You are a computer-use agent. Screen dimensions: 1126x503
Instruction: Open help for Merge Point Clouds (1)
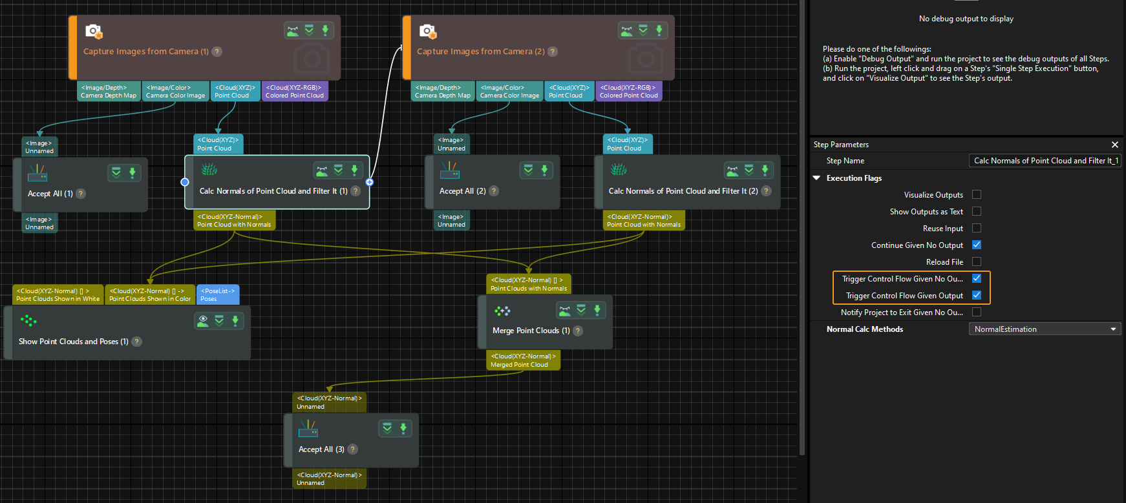click(578, 331)
